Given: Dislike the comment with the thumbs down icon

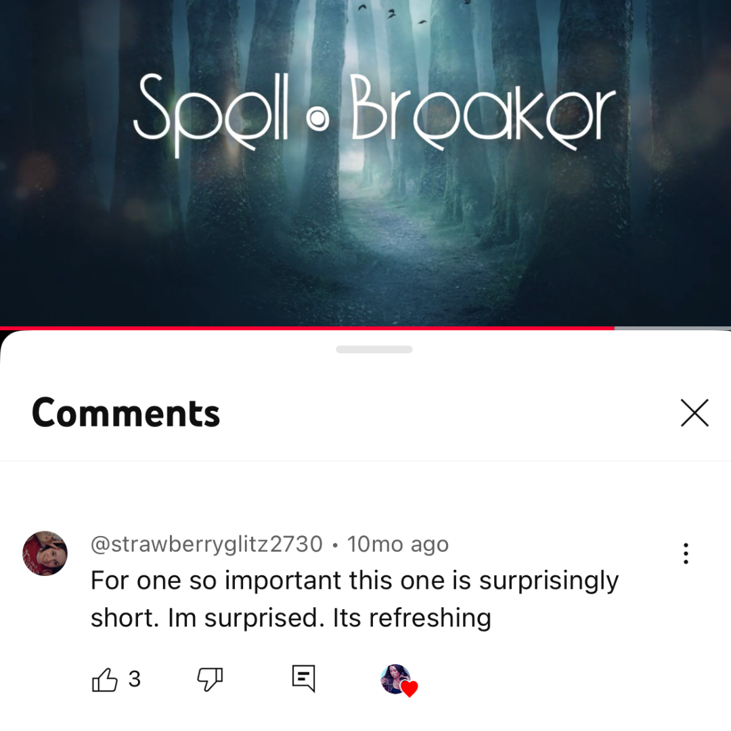Looking at the screenshot, I should pos(211,680).
